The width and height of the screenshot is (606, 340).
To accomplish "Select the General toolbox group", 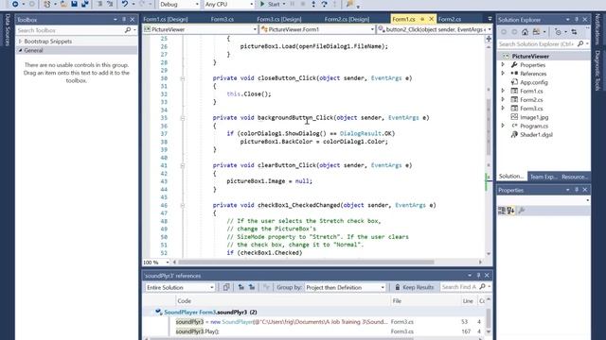I will coord(77,50).
